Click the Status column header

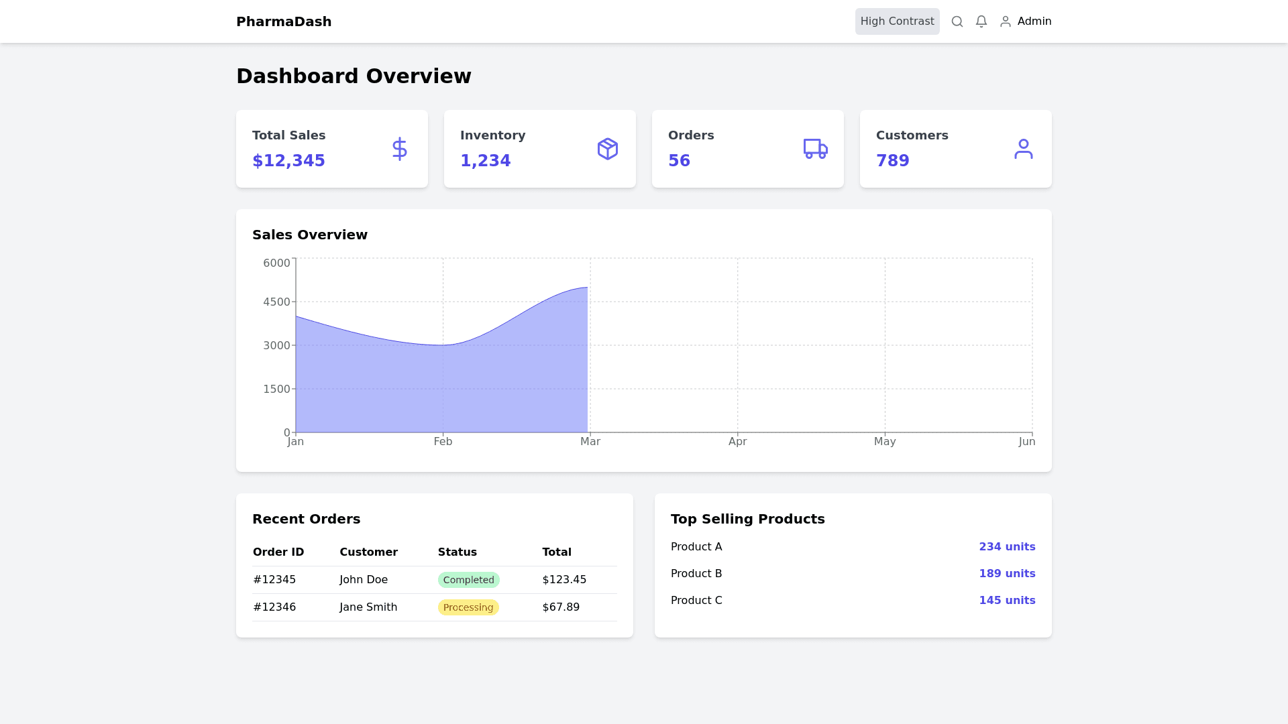tap(458, 552)
